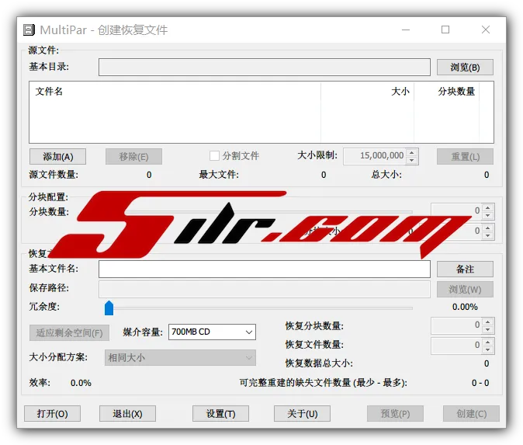This screenshot has width=523, height=445.
Task: Click the 浏览(B) browse button for base directory
Action: tap(464, 68)
